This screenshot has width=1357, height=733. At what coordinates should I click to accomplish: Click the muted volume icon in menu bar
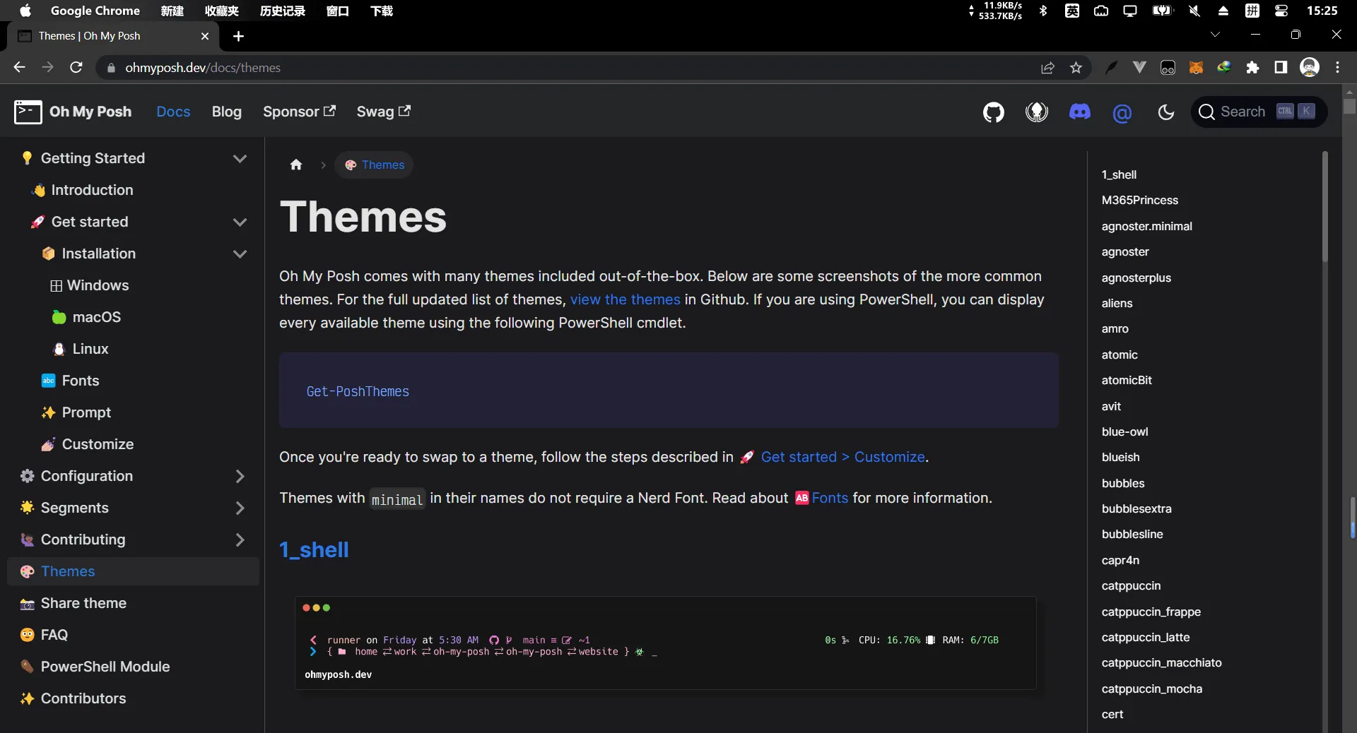click(x=1194, y=11)
